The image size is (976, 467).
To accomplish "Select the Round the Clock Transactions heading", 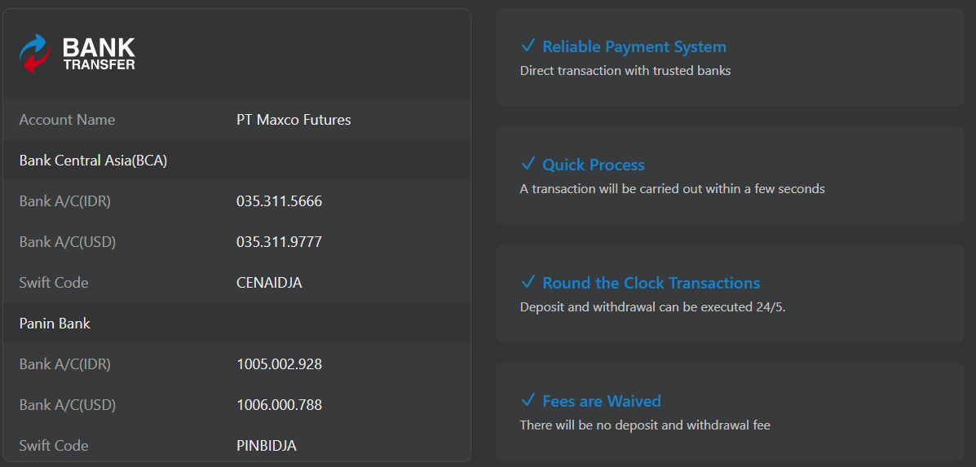I will pyautogui.click(x=651, y=283).
